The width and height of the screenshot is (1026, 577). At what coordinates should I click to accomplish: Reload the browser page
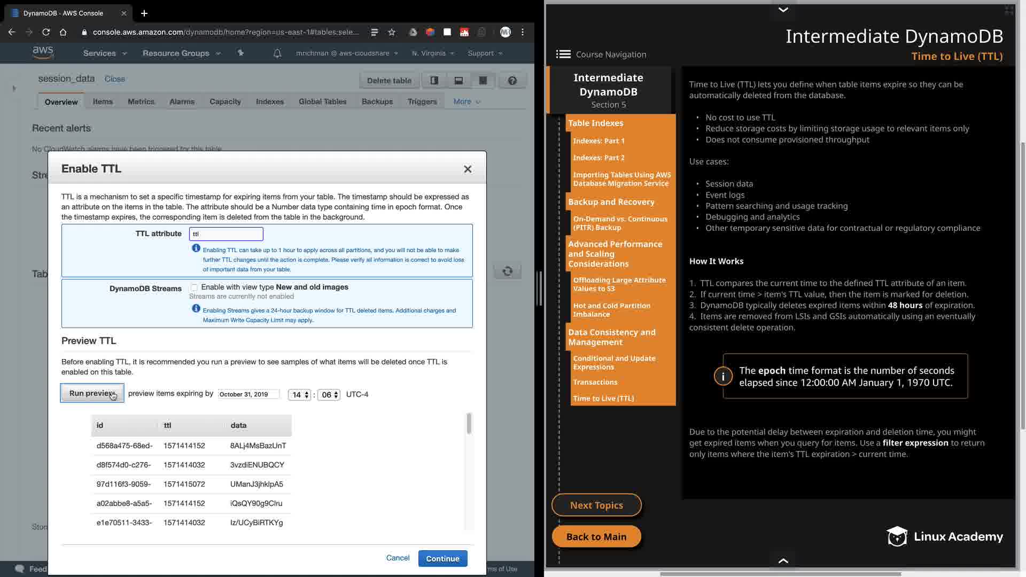46,32
